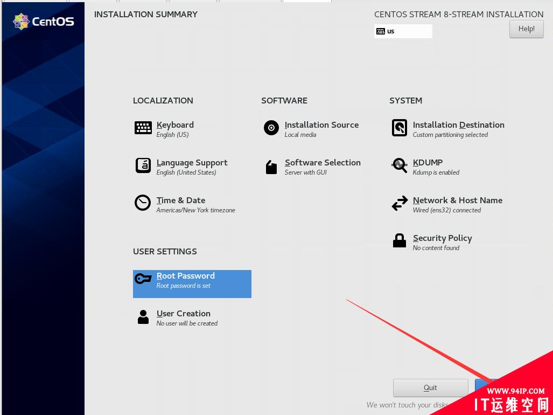
Task: Click the us keyboard layout indicator
Action: 403,31
